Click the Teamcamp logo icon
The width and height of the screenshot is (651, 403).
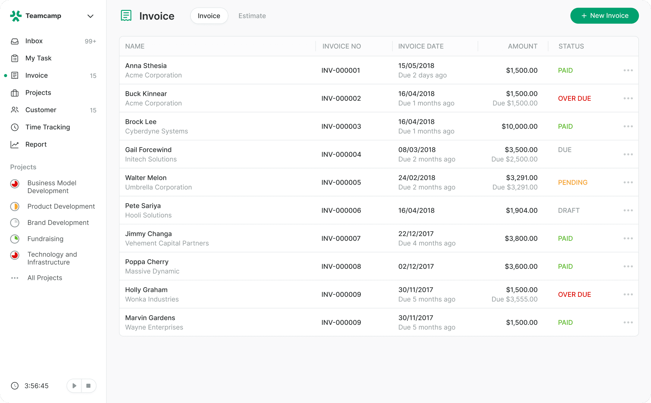pyautogui.click(x=16, y=16)
